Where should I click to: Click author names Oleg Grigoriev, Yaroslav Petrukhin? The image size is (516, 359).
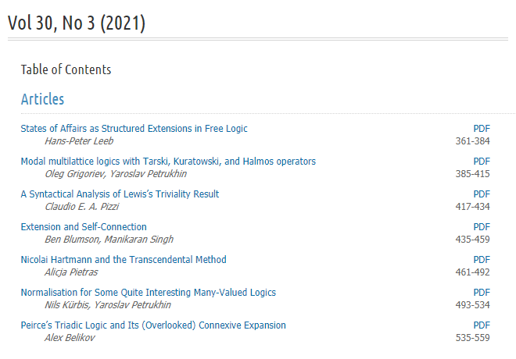pos(116,174)
